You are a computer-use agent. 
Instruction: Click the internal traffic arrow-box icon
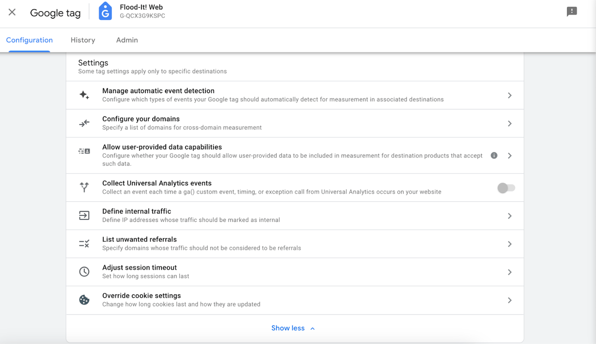[x=84, y=215]
